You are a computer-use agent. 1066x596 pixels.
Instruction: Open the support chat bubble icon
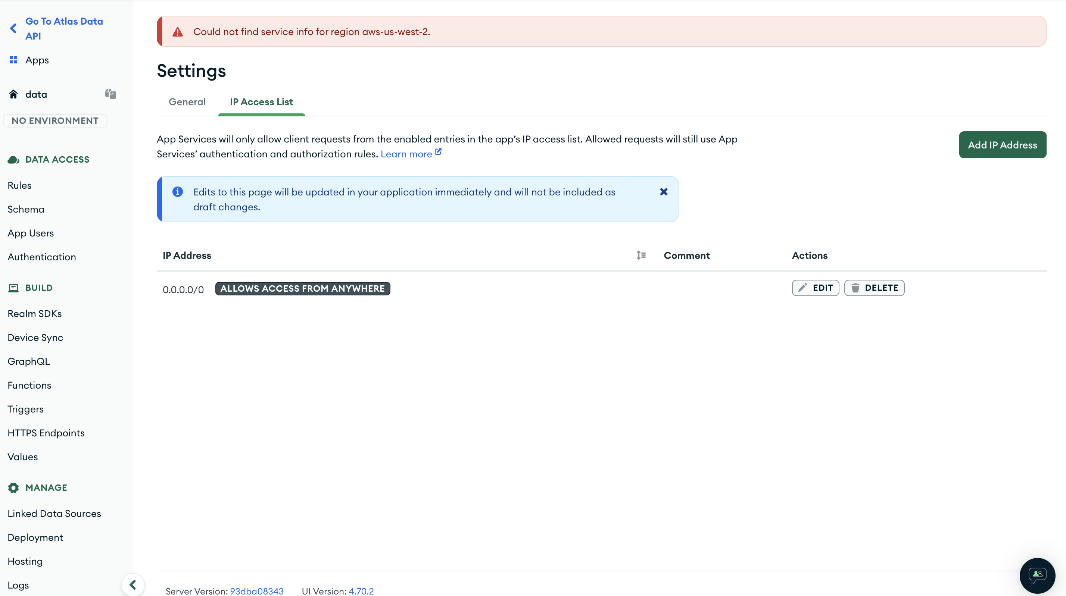[1037, 575]
